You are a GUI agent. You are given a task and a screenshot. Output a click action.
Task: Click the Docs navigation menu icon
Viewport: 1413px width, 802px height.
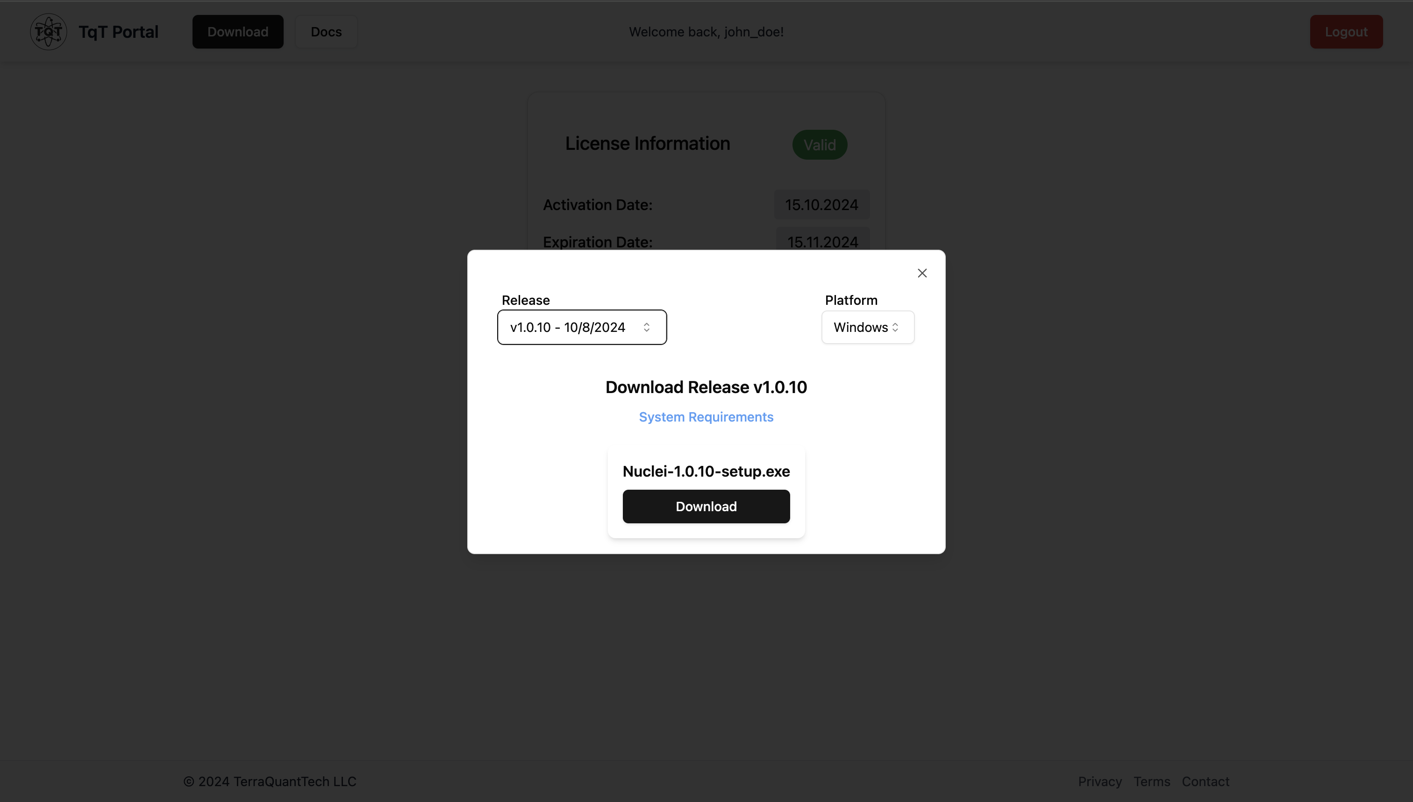(326, 31)
